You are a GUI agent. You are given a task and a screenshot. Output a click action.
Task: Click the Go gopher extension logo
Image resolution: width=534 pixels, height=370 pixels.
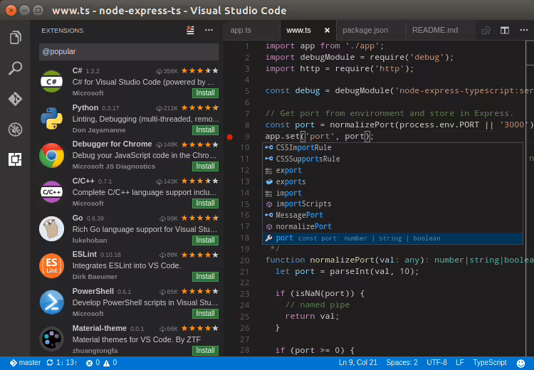pos(51,228)
